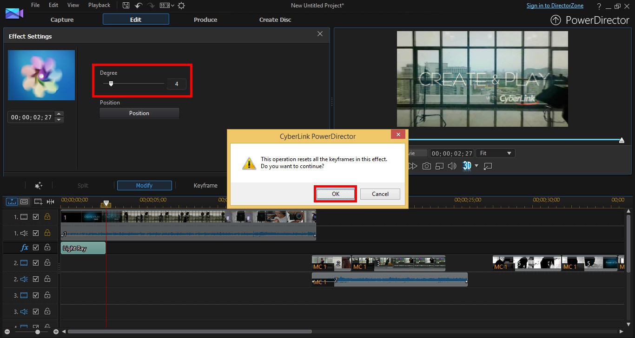Save the project with the floppy disk icon
The image size is (635, 338).
[126, 6]
